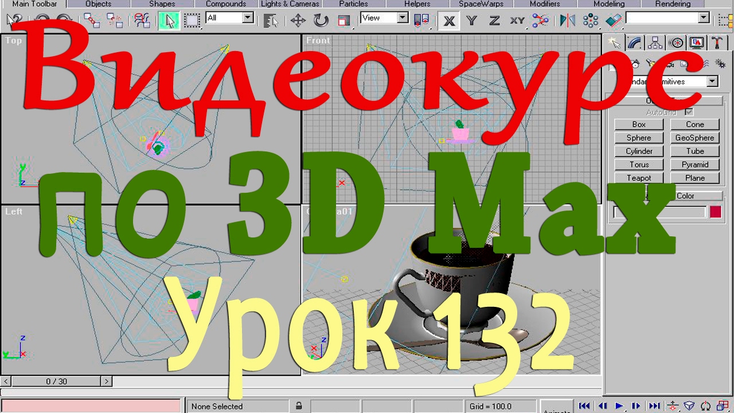Viewport: 734px width, 413px height.
Task: Click the time slider left arrow
Action: pyautogui.click(x=6, y=381)
